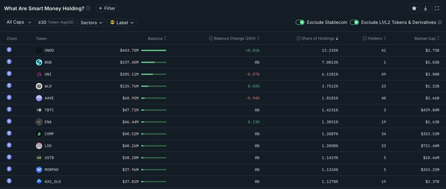
Task: Click the download icon
Action: [426, 8]
